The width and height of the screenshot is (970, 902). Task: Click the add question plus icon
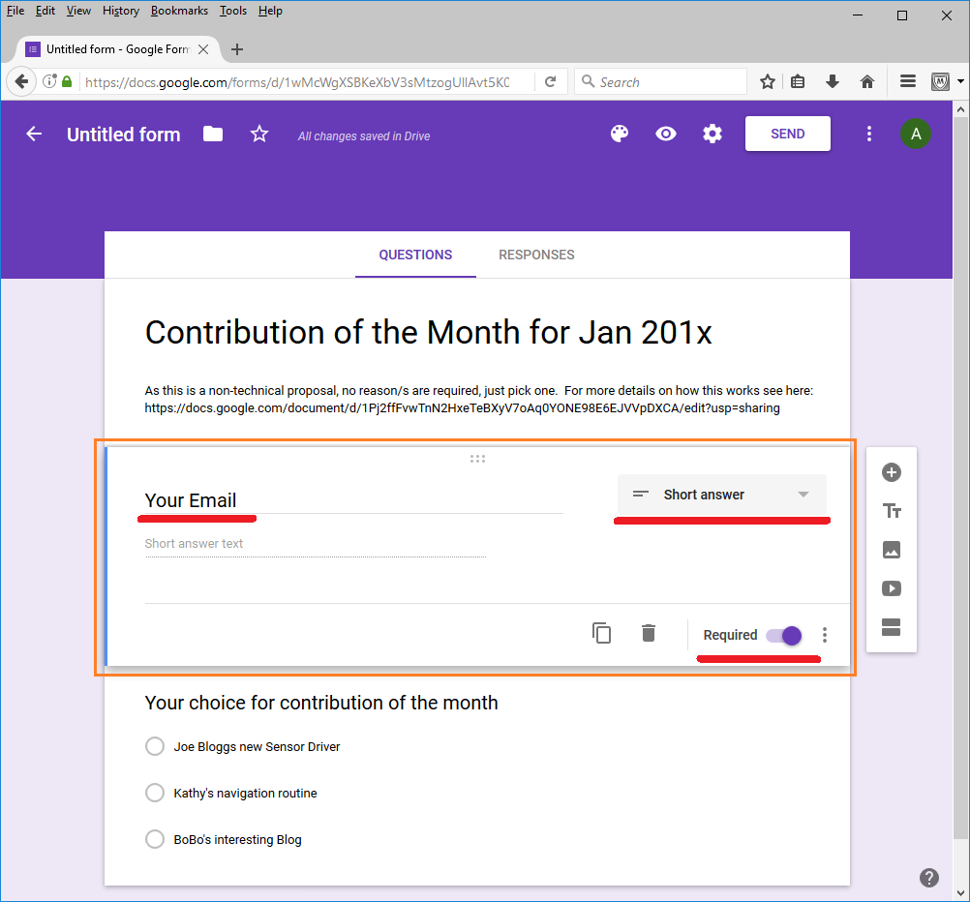tap(892, 472)
